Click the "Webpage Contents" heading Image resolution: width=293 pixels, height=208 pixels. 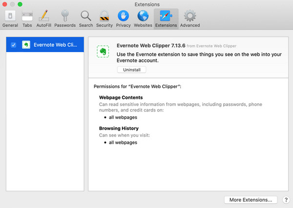point(121,97)
